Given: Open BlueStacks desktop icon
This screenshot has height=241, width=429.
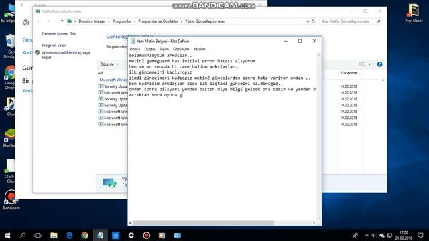Looking at the screenshot, I should click(x=9, y=138).
